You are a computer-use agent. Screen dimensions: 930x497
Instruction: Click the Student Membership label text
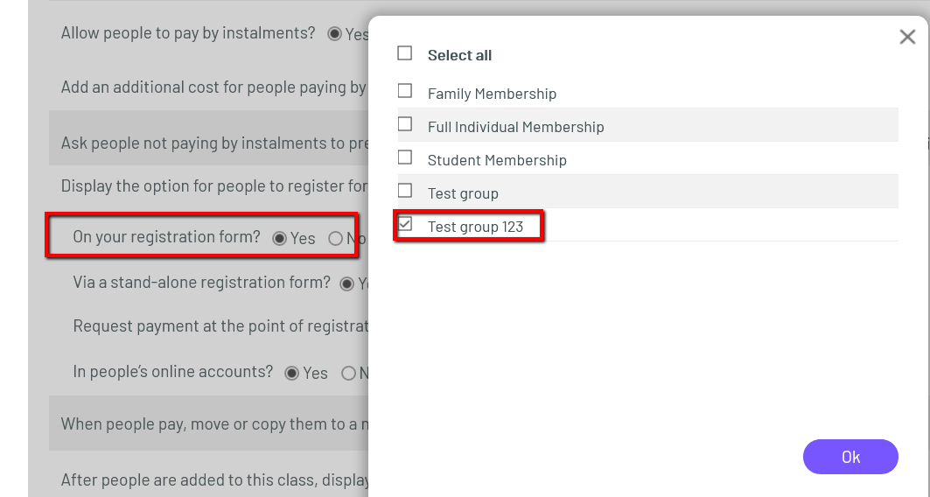click(x=497, y=160)
